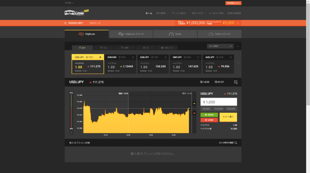Click the 購入オプション詳細 header
This screenshot has height=173, width=310.
(x=80, y=143)
